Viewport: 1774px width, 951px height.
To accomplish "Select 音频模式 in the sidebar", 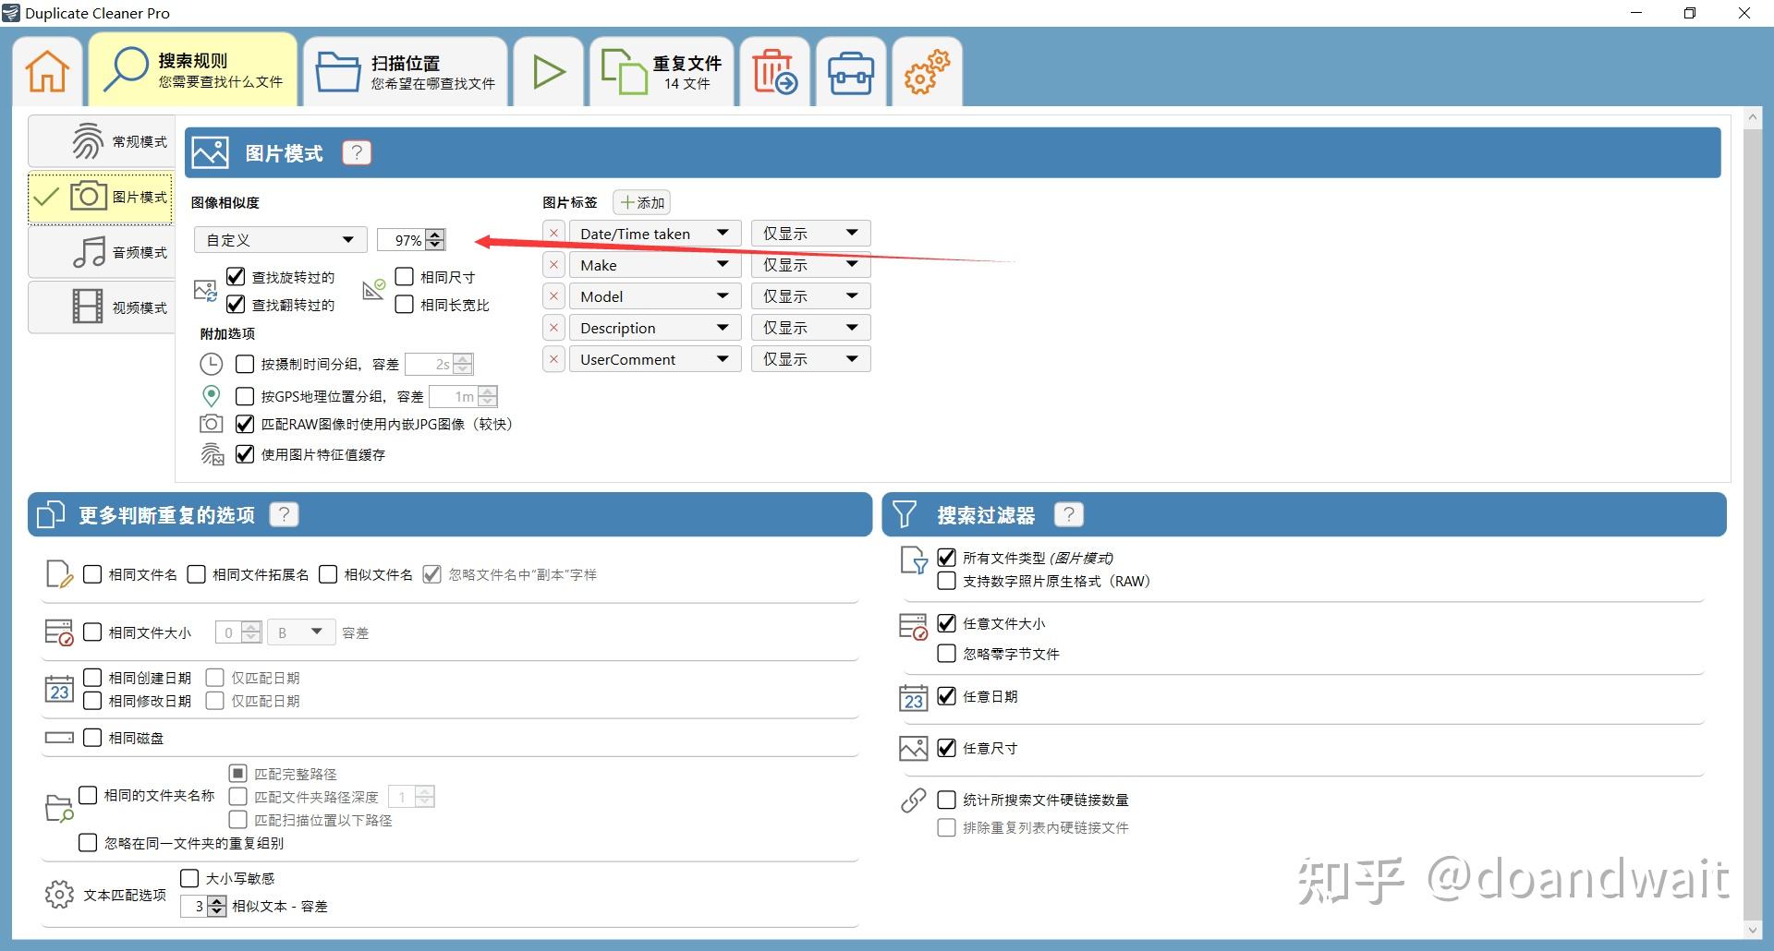I will click(x=102, y=252).
